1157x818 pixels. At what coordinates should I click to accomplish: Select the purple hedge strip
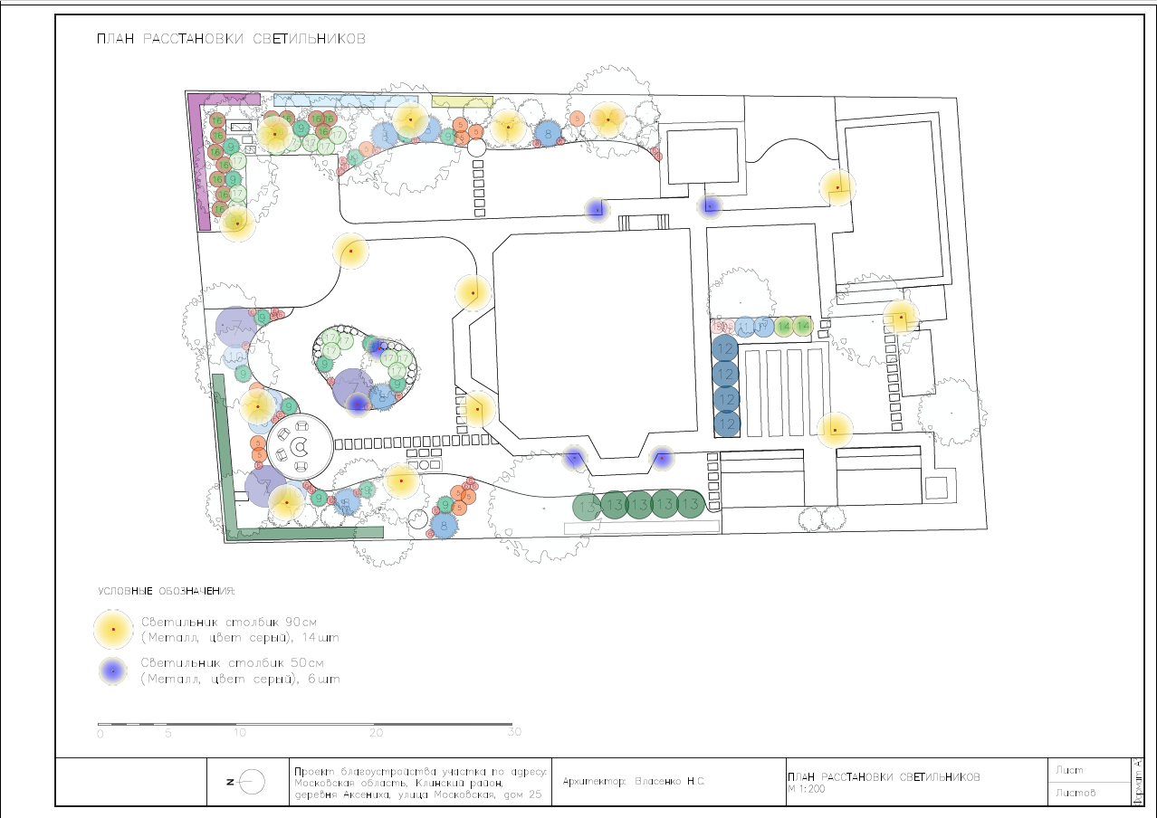[201, 163]
